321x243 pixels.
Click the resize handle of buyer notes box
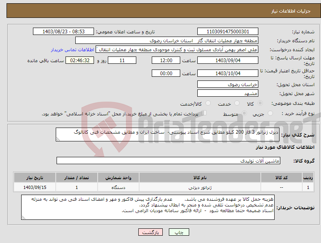click(x=23, y=218)
